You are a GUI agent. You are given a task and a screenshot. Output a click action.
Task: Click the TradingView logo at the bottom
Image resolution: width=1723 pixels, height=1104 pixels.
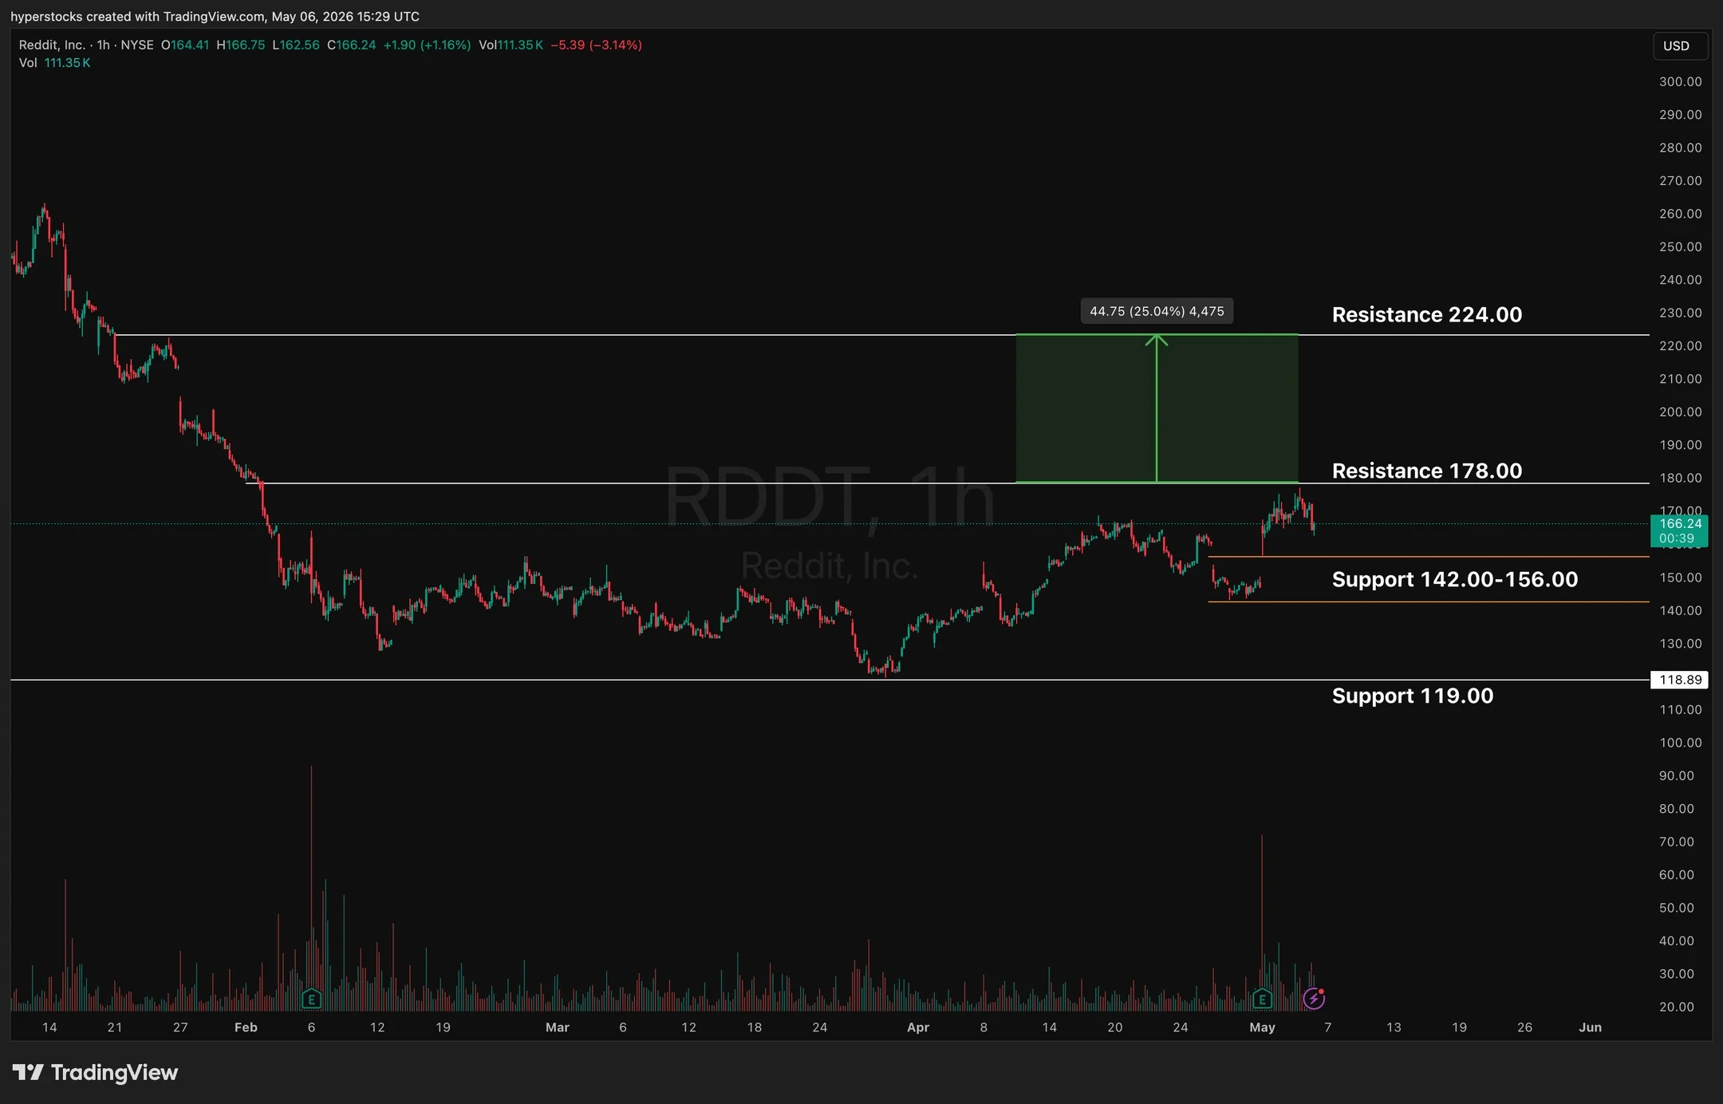[x=95, y=1072]
